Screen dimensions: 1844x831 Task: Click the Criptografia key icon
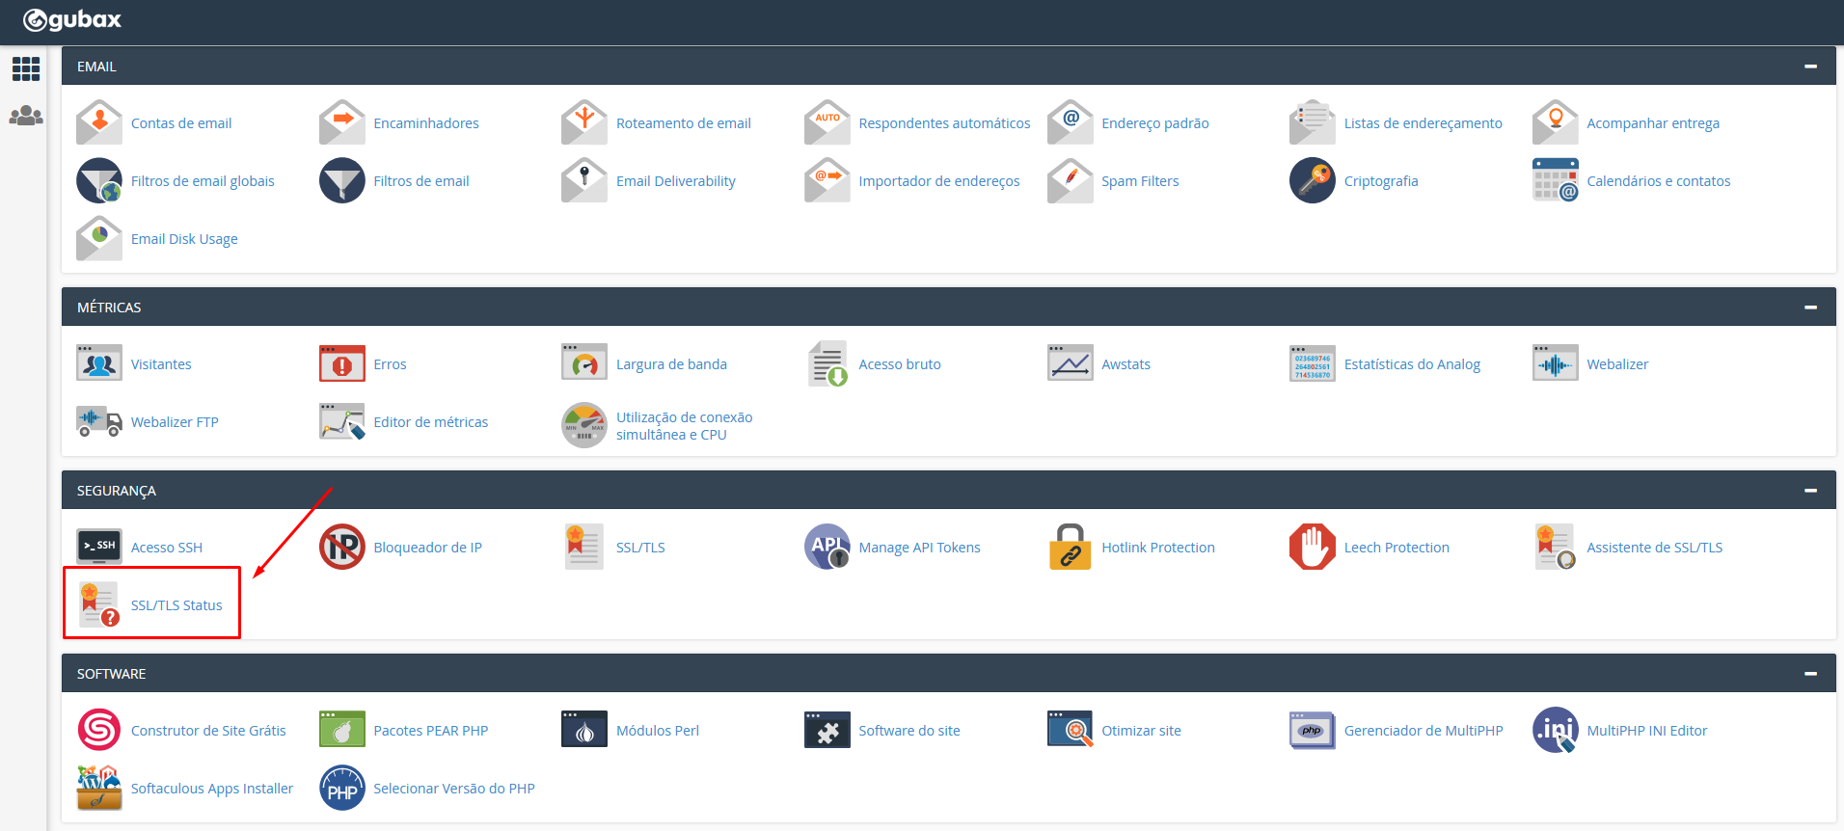pyautogui.click(x=1312, y=180)
